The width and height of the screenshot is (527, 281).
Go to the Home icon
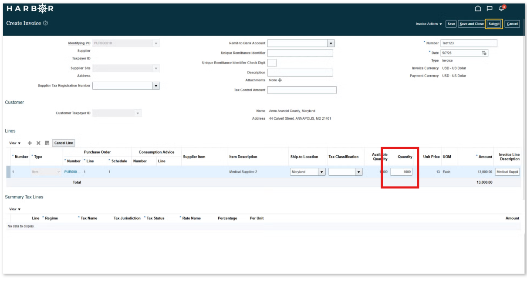(x=478, y=8)
